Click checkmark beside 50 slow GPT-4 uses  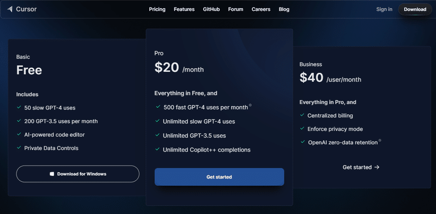click(x=19, y=107)
